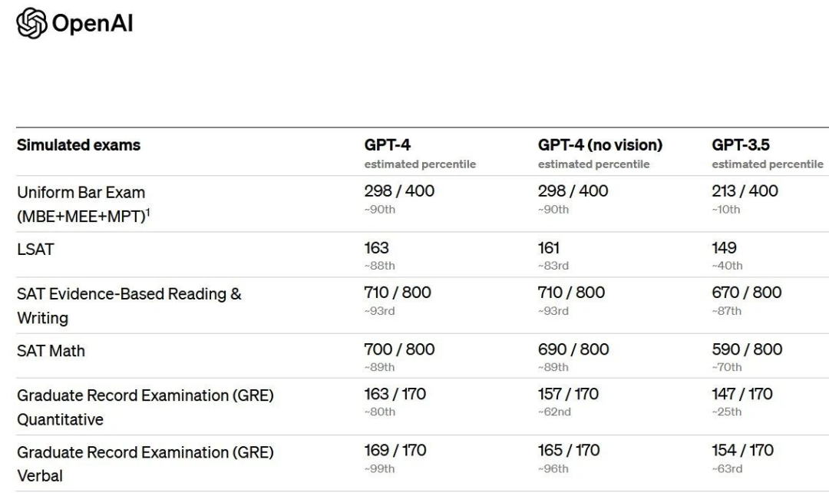Select the Simulated exams column header
829x493 pixels.
(78, 145)
